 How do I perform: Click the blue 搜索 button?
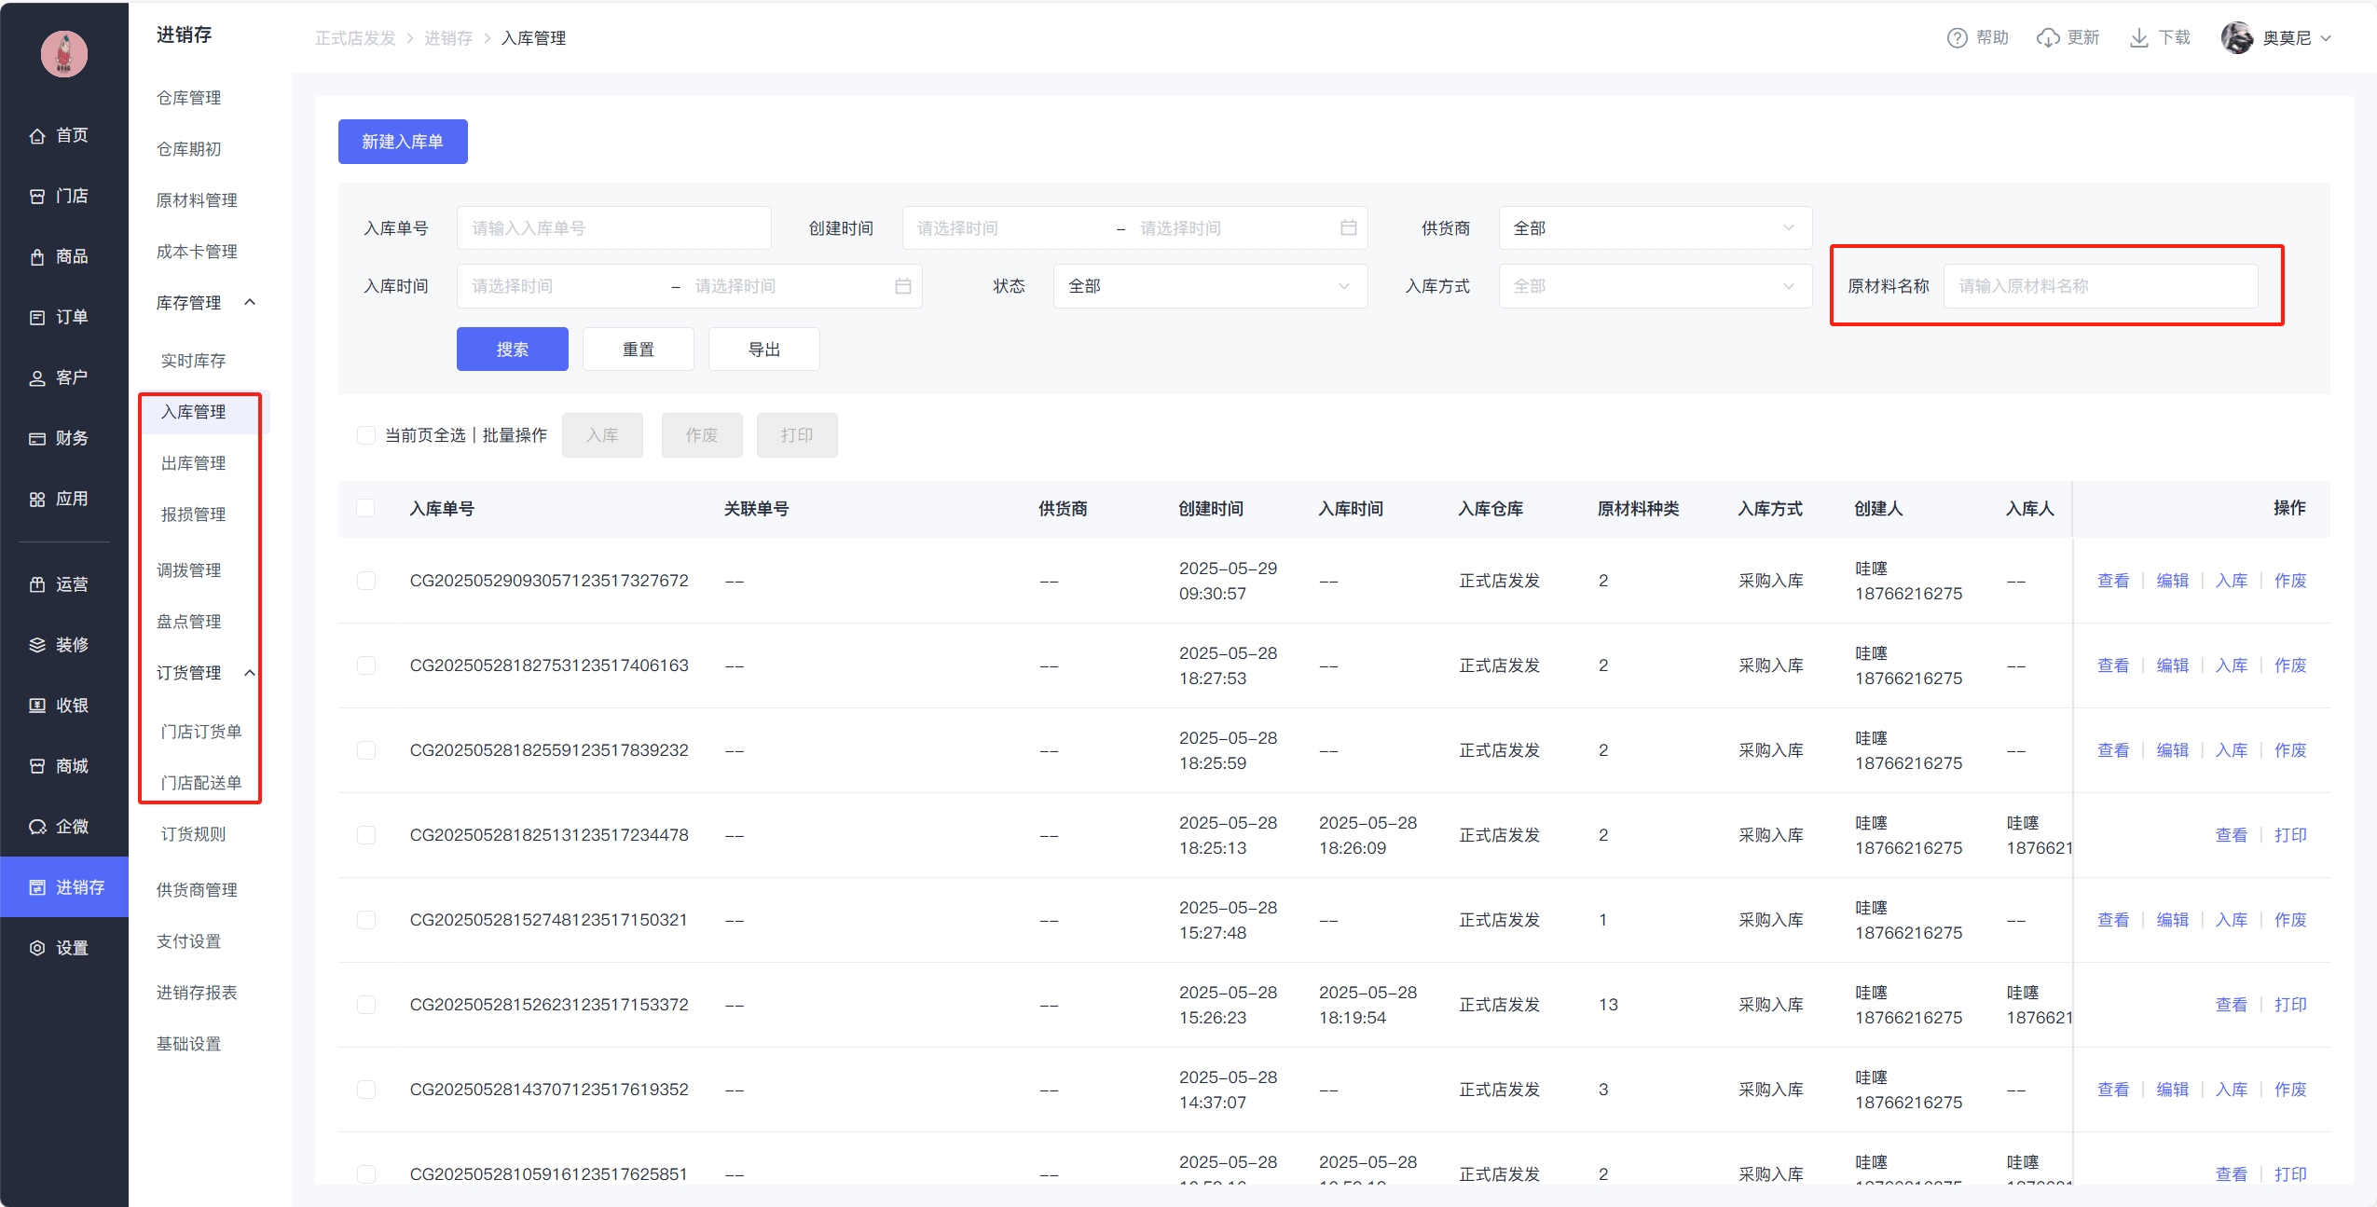pyautogui.click(x=512, y=350)
